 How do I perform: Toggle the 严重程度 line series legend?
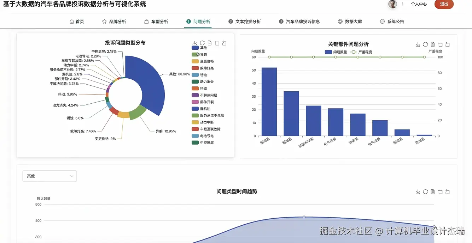click(361, 52)
